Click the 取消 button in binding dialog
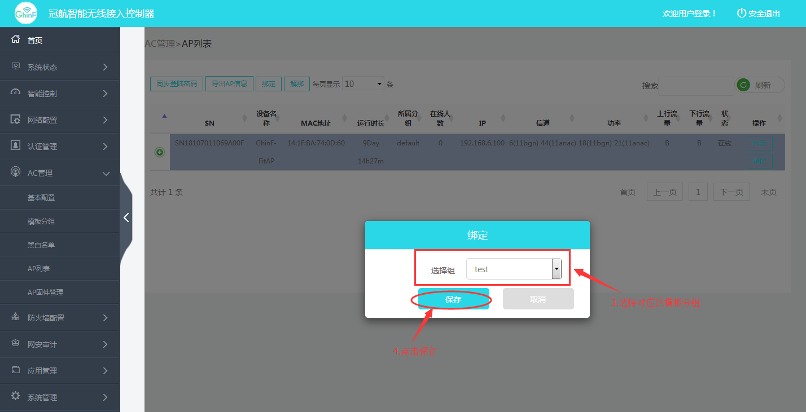The image size is (806, 412). pos(538,299)
